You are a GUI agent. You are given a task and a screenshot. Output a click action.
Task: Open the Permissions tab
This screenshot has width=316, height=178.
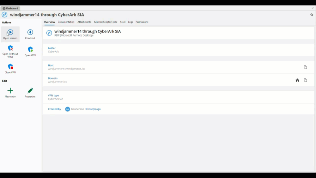[x=142, y=22]
